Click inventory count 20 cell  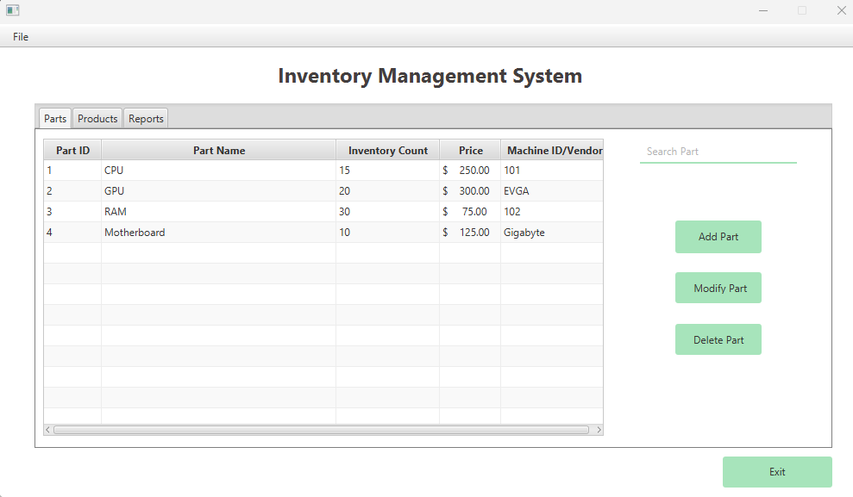388,191
